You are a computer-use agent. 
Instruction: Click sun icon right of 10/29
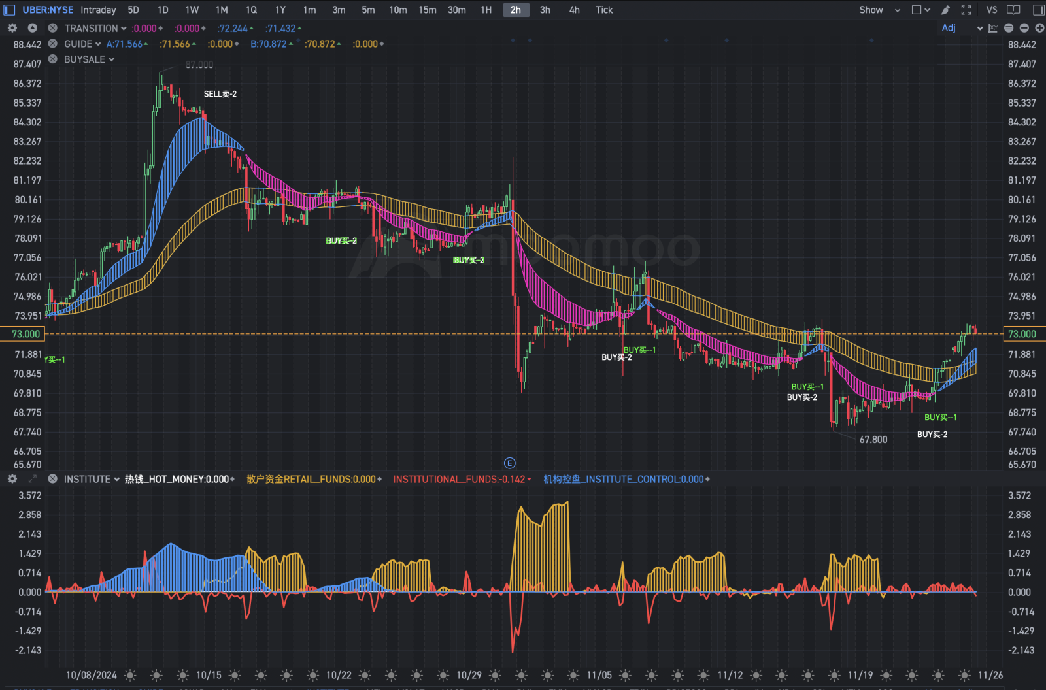tap(495, 675)
